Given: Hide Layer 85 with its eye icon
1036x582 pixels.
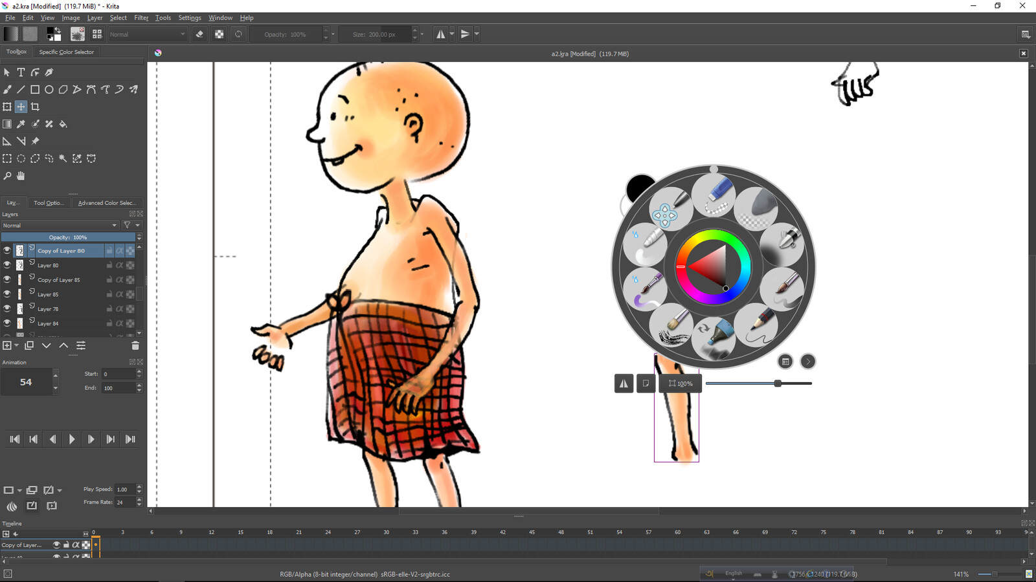Looking at the screenshot, I should 6,294.
